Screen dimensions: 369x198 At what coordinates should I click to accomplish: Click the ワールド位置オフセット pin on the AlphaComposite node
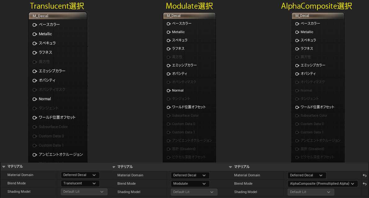point(298,107)
